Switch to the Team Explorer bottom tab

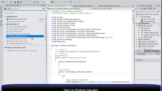pyautogui.click(x=147, y=51)
